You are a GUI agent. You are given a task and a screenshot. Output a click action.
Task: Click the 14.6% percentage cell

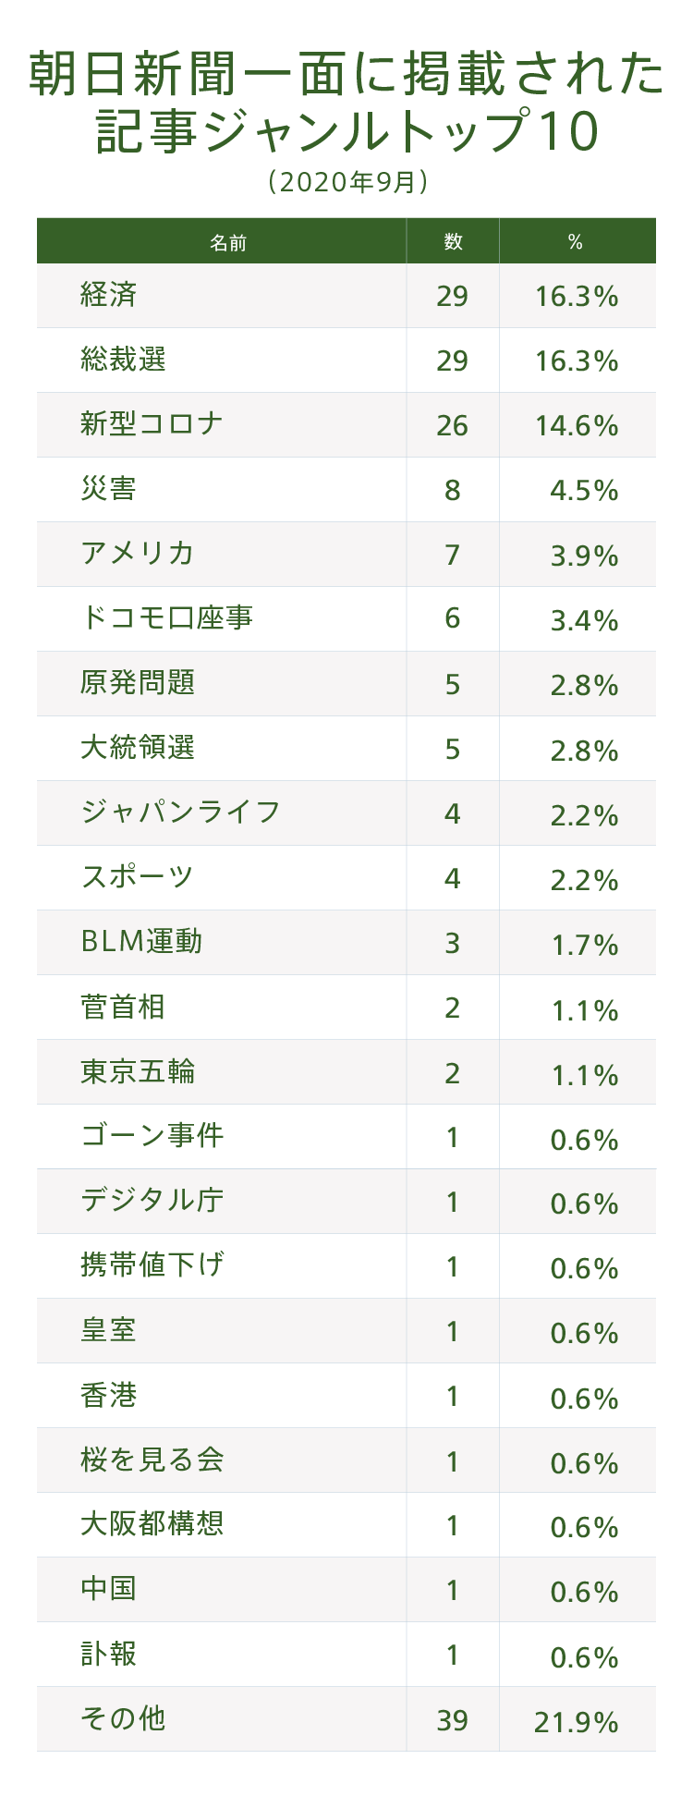click(x=577, y=425)
